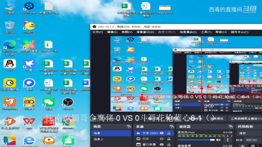This screenshot has width=262, height=147.
Task: Open the 此电脑 desktop icon
Action: pos(10,8)
